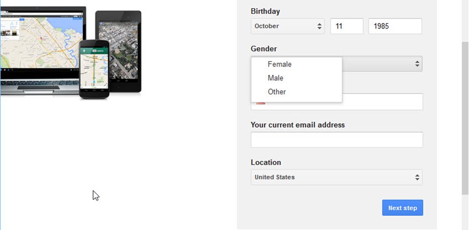Click the smartphone showing navigation map
469x230 pixels.
[94, 69]
